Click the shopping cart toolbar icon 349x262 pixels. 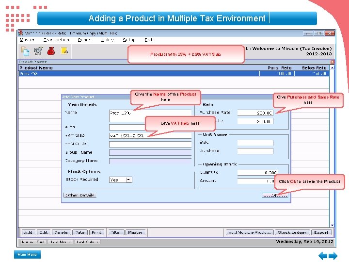(38, 51)
